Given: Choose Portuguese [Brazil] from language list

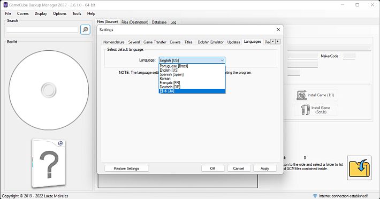Looking at the screenshot, I should 192,66.
